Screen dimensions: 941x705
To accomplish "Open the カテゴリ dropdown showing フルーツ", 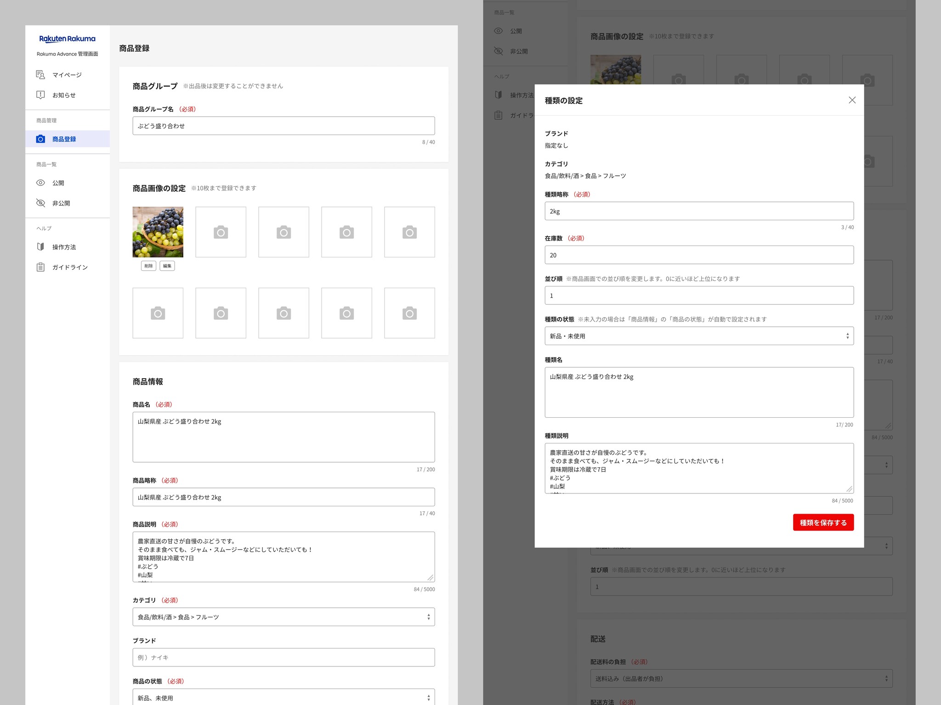I will pos(283,617).
